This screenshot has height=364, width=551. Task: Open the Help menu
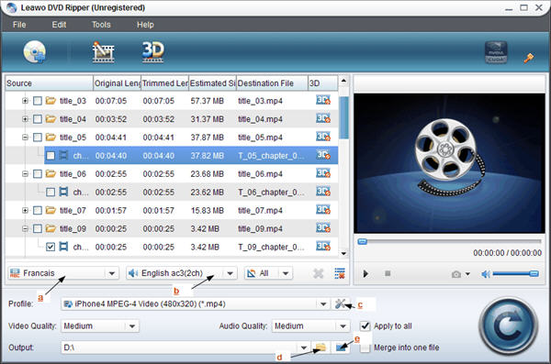(145, 25)
